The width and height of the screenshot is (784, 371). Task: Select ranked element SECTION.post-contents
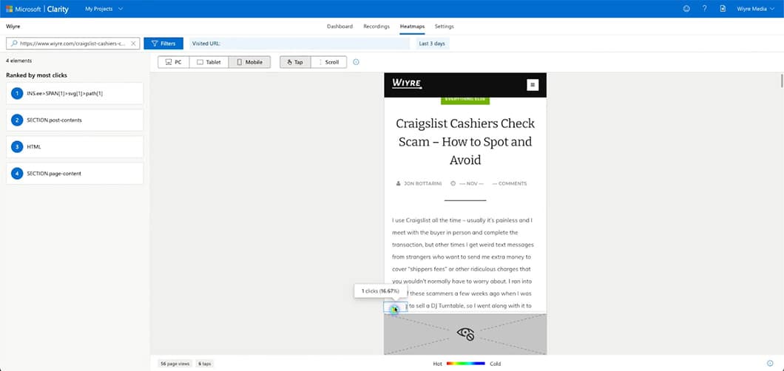pyautogui.click(x=75, y=120)
